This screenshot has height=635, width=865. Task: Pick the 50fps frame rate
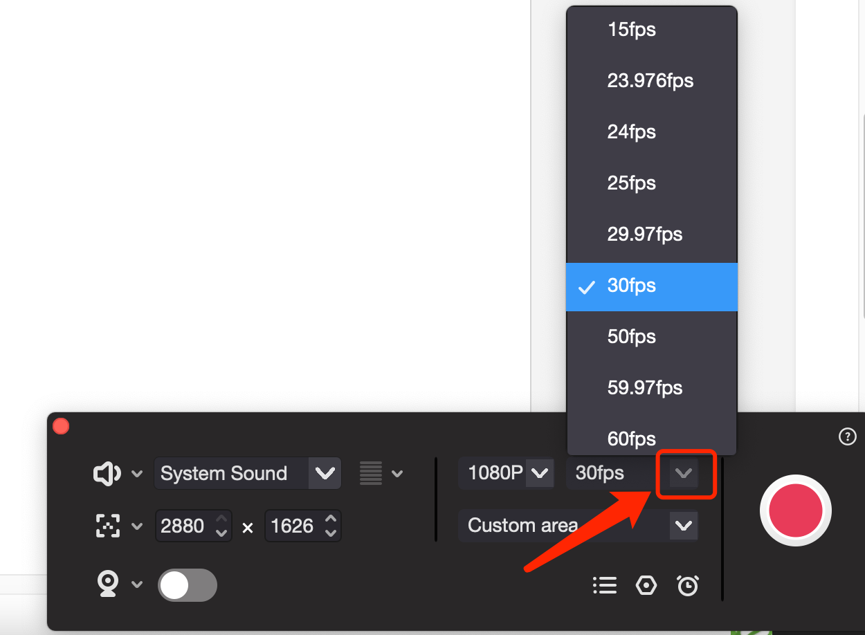651,337
